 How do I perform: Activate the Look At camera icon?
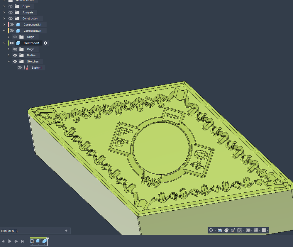(x=220, y=230)
